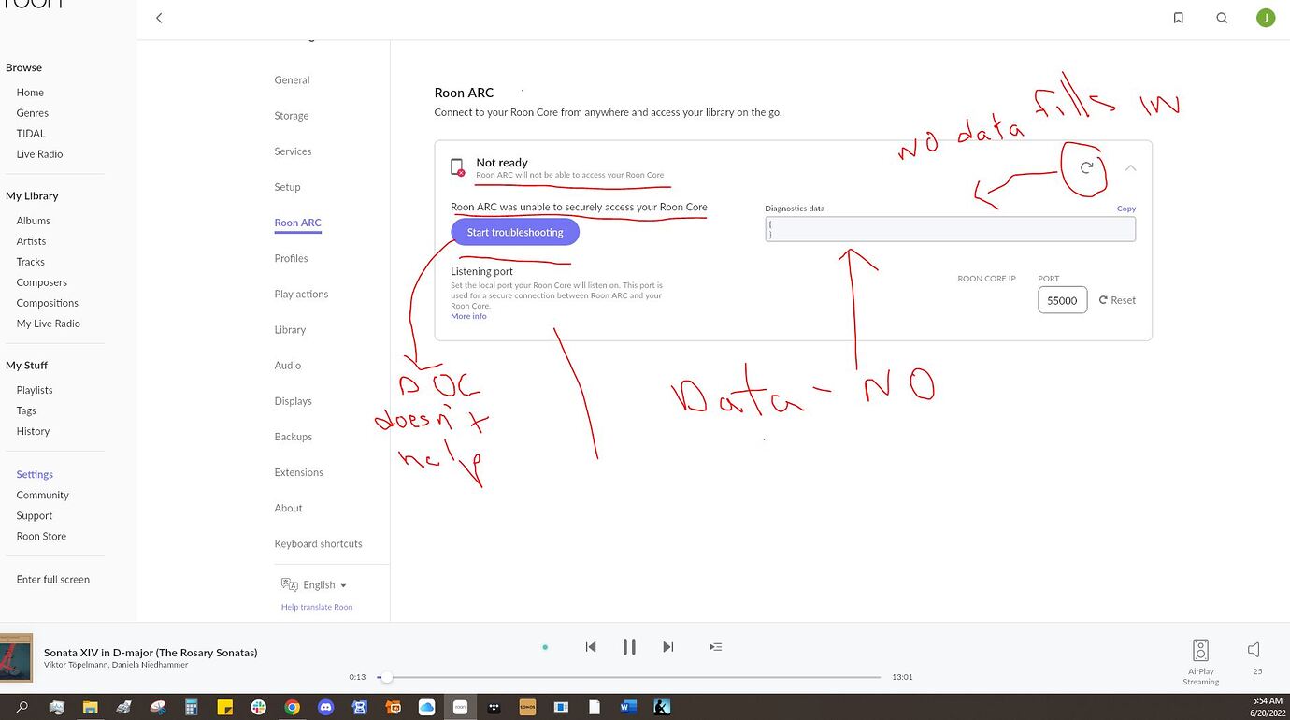The height and width of the screenshot is (720, 1290).
Task: Reset the listening port
Action: [1117, 300]
